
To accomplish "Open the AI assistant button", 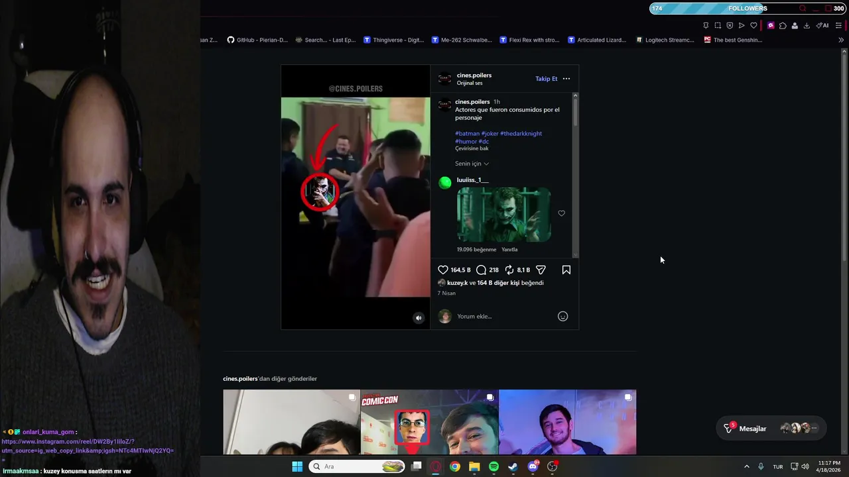I will (x=822, y=26).
